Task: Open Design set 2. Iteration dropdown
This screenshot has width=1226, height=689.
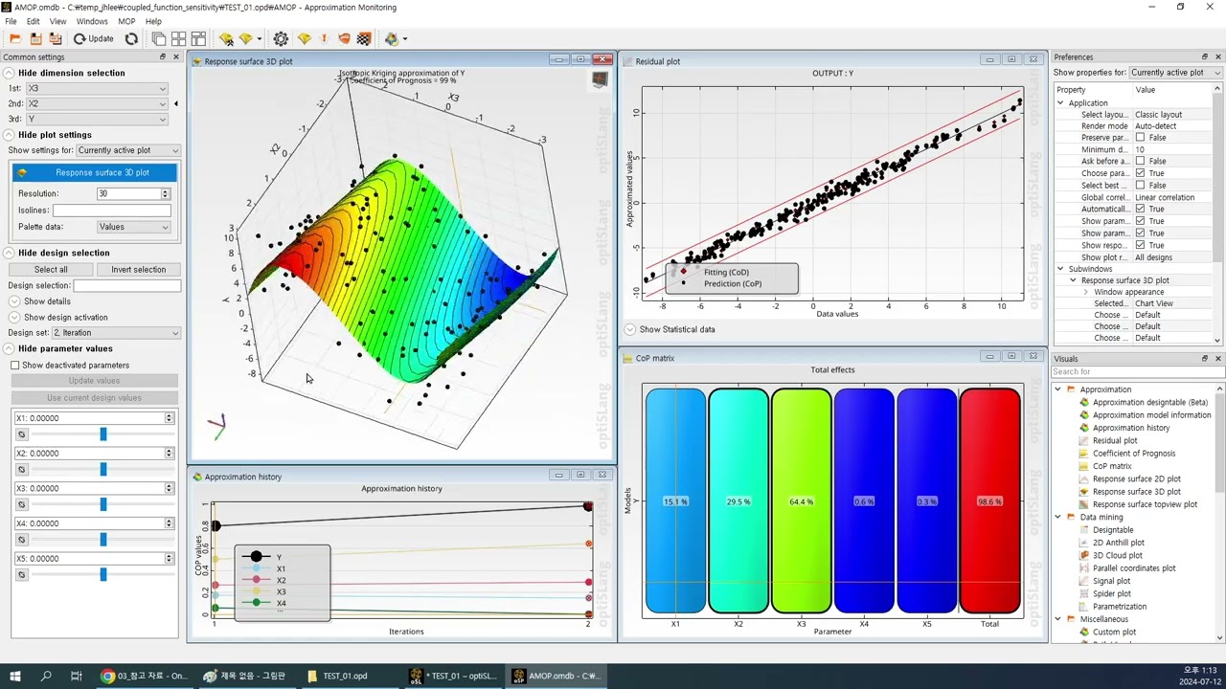Action: [x=116, y=333]
